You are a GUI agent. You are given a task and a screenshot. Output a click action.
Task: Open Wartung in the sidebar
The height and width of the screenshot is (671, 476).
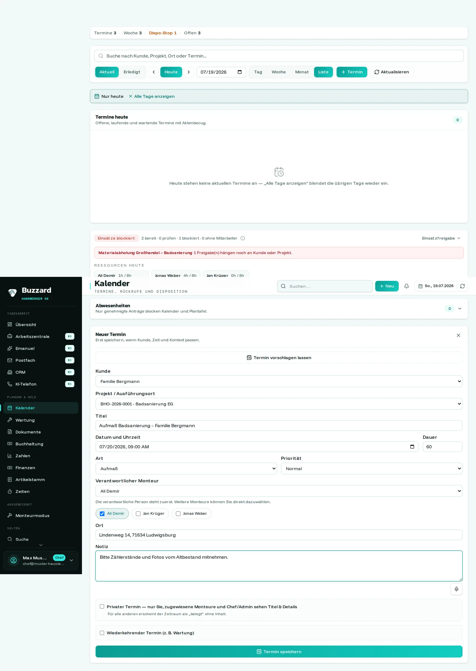tap(41, 420)
